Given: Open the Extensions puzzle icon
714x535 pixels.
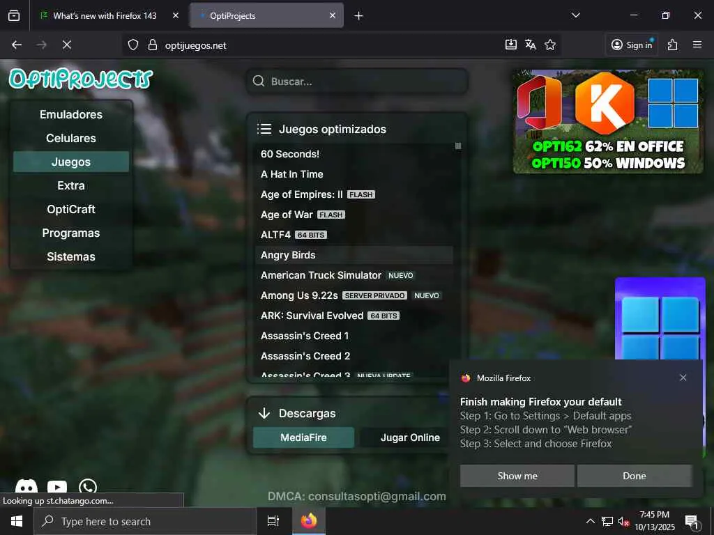Looking at the screenshot, I should 673,45.
